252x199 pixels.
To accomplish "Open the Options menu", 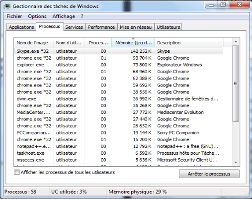I will 37,16.
